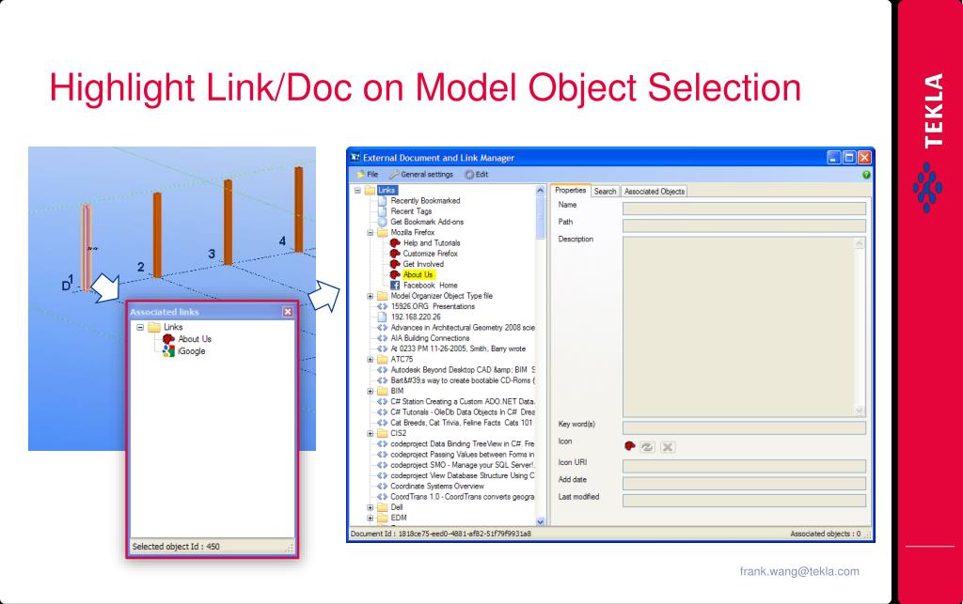
Task: Click link icon beside AIA Building Connections
Action: pos(382,338)
